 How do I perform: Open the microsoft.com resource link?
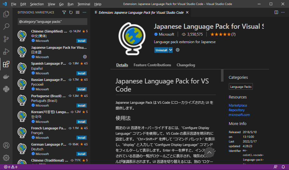coord(239,115)
